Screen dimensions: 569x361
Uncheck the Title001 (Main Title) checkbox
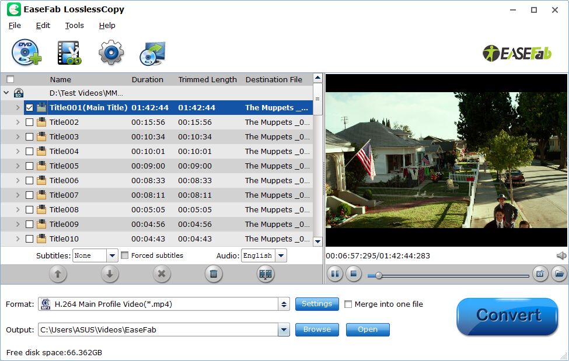tap(29, 108)
